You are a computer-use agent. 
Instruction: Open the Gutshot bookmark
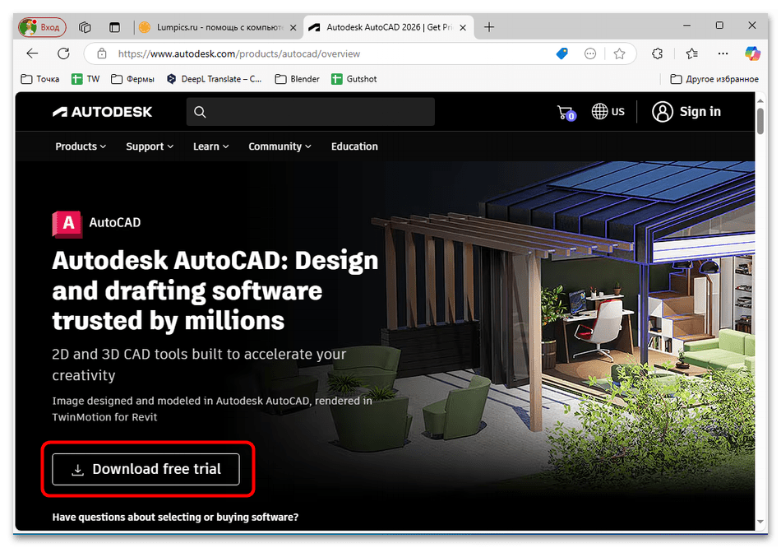point(354,79)
